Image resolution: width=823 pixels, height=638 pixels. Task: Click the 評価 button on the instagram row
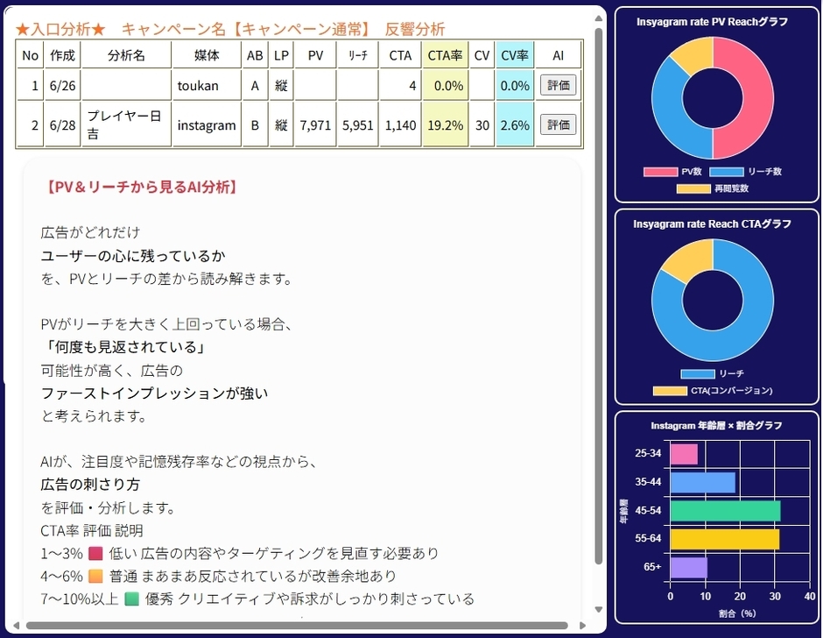click(558, 124)
